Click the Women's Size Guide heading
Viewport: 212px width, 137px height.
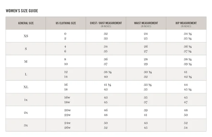click(22, 11)
